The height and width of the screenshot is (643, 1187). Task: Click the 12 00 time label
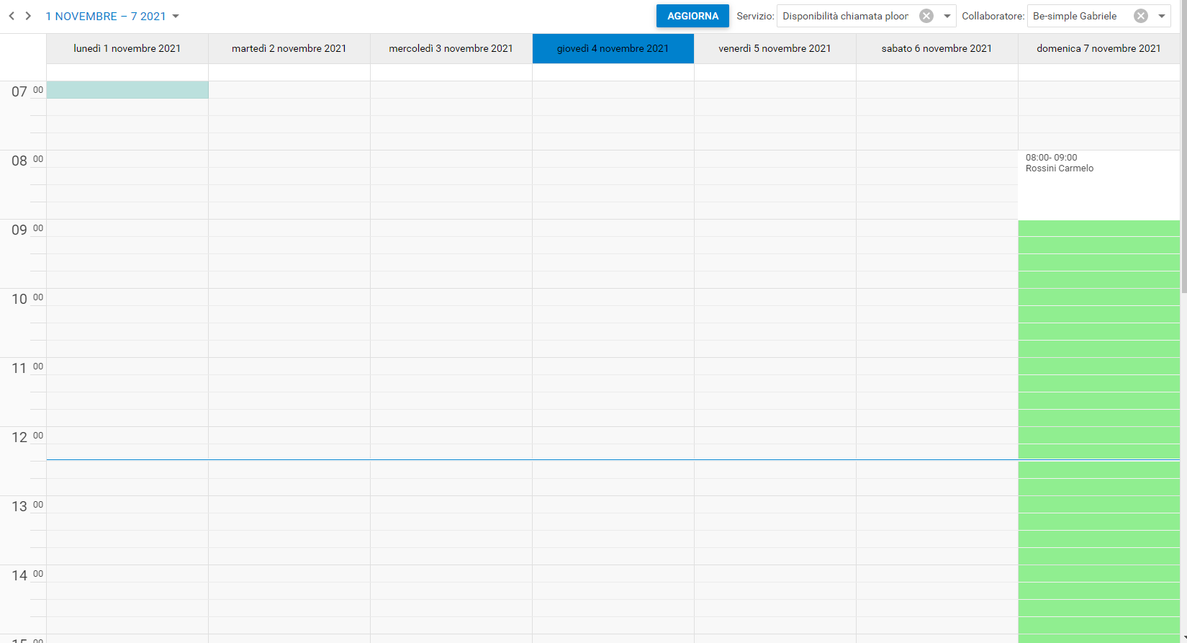click(x=27, y=437)
